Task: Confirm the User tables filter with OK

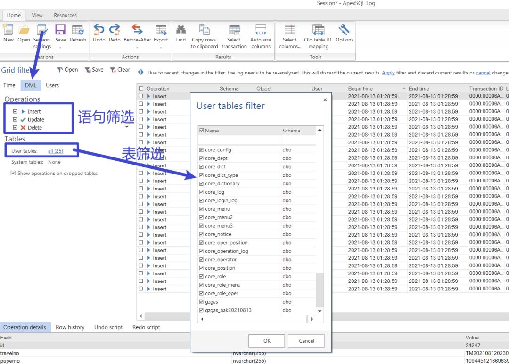Action: [266, 341]
